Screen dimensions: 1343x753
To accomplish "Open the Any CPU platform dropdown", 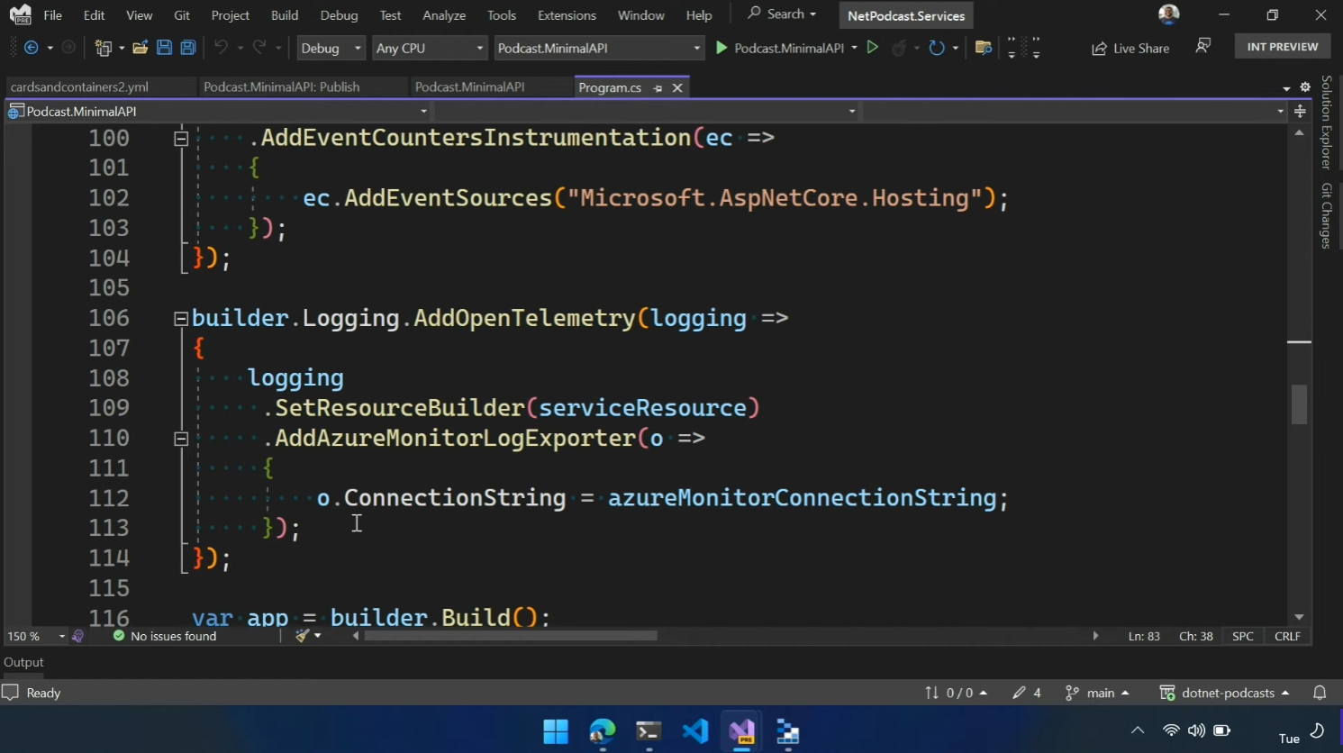I will point(430,48).
